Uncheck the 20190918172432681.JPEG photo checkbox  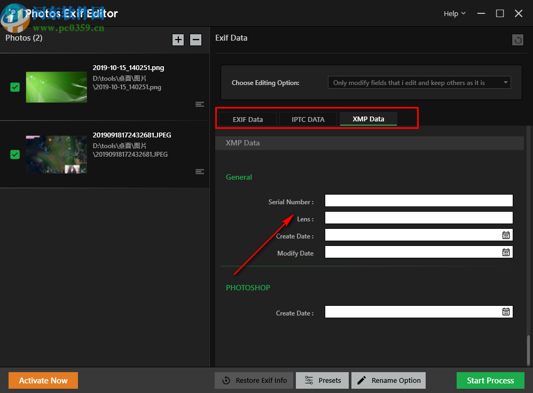pos(14,154)
